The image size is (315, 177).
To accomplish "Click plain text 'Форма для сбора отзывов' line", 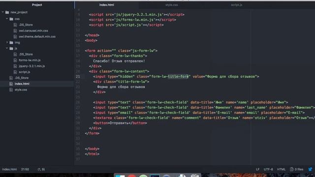I will pos(121,87).
